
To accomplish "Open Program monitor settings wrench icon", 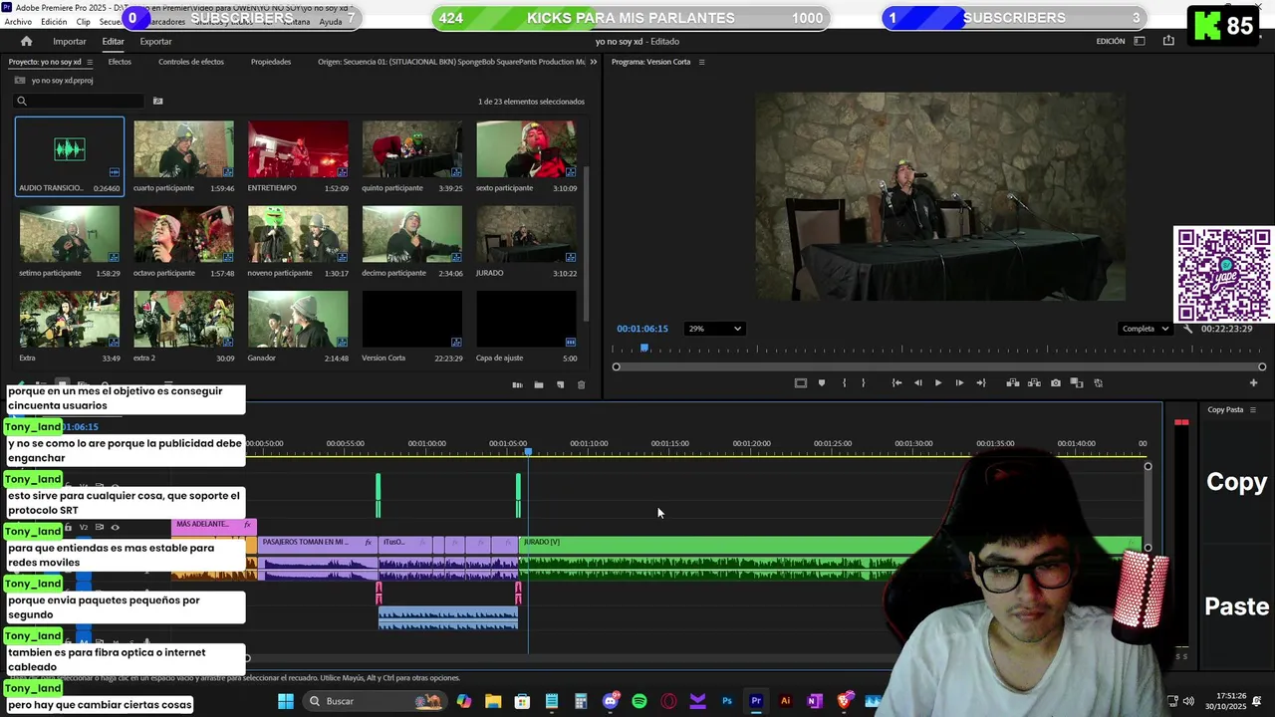I will (x=1187, y=329).
